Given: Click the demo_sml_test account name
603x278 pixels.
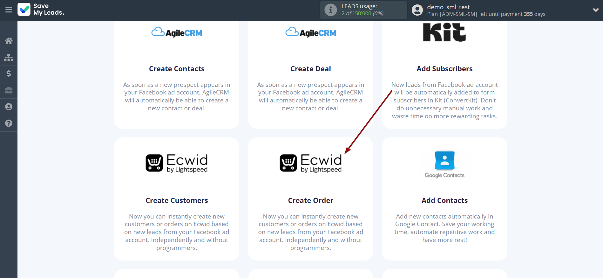Looking at the screenshot, I should 448,7.
